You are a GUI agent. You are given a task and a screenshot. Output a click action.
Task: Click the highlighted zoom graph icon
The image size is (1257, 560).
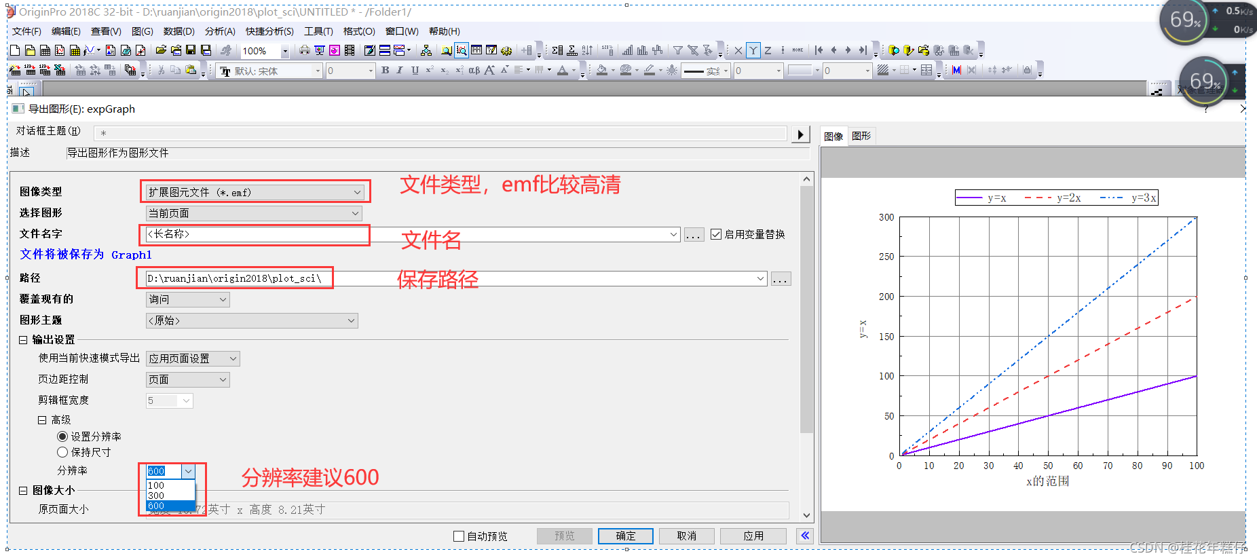point(462,50)
